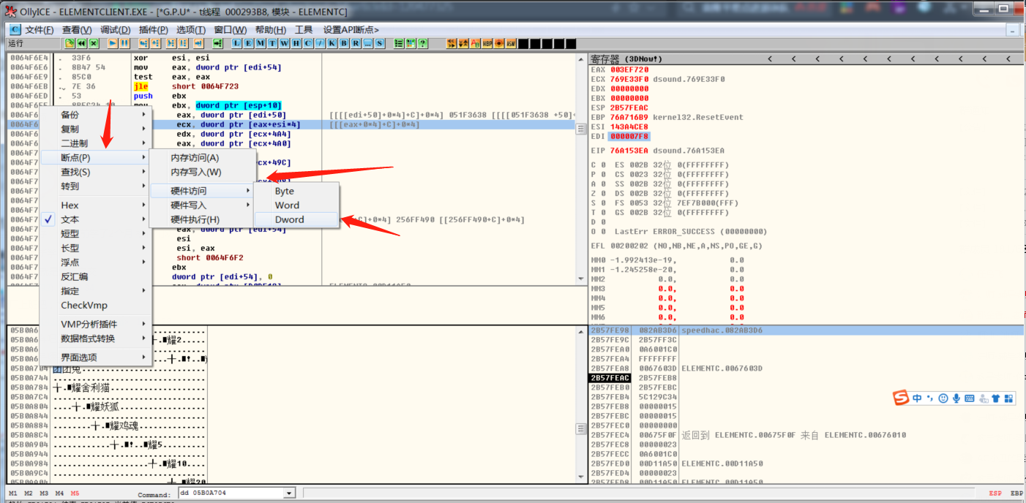
Task: Click the M1 status bar button
Action: pos(13,493)
